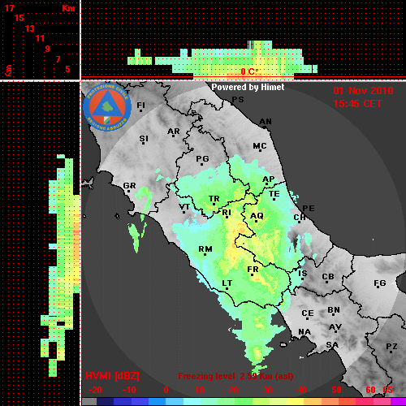Click the PZ city label
406x406 pixels.
[x=391, y=347]
